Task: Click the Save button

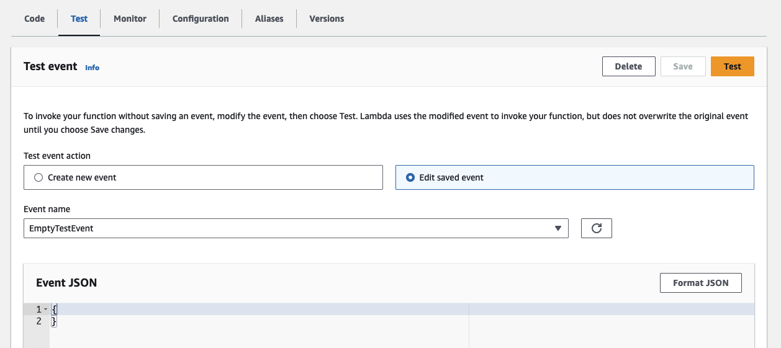Action: click(x=682, y=66)
